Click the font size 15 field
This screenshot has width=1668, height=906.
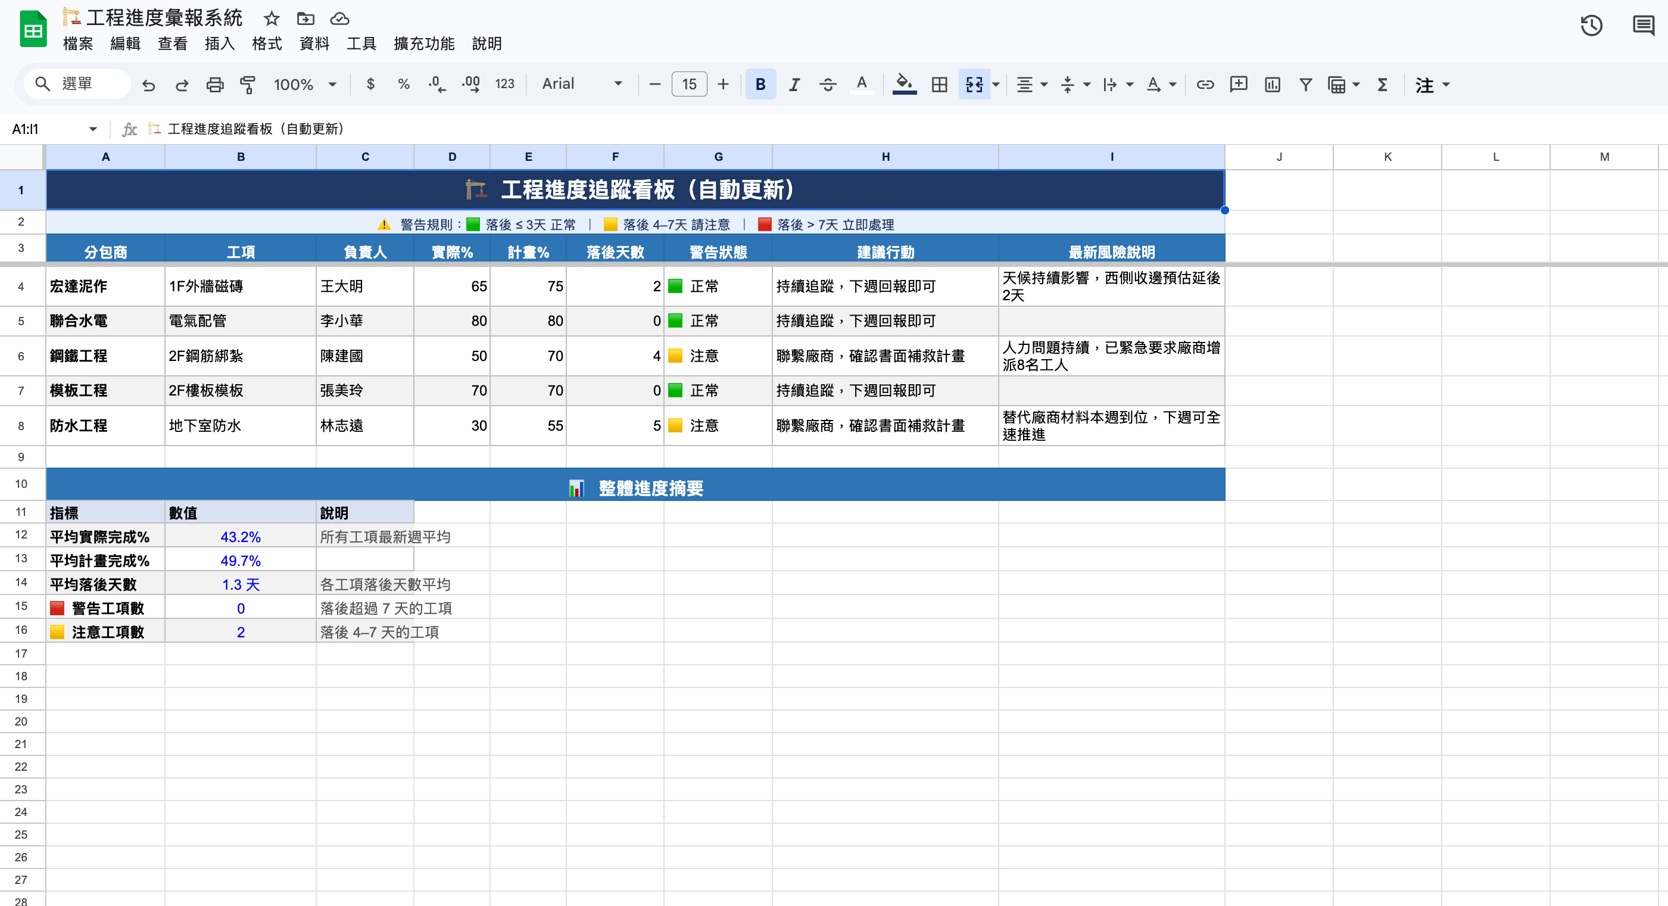689,84
